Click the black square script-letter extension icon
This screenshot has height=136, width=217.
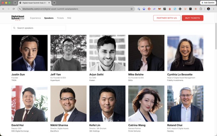(165, 9)
